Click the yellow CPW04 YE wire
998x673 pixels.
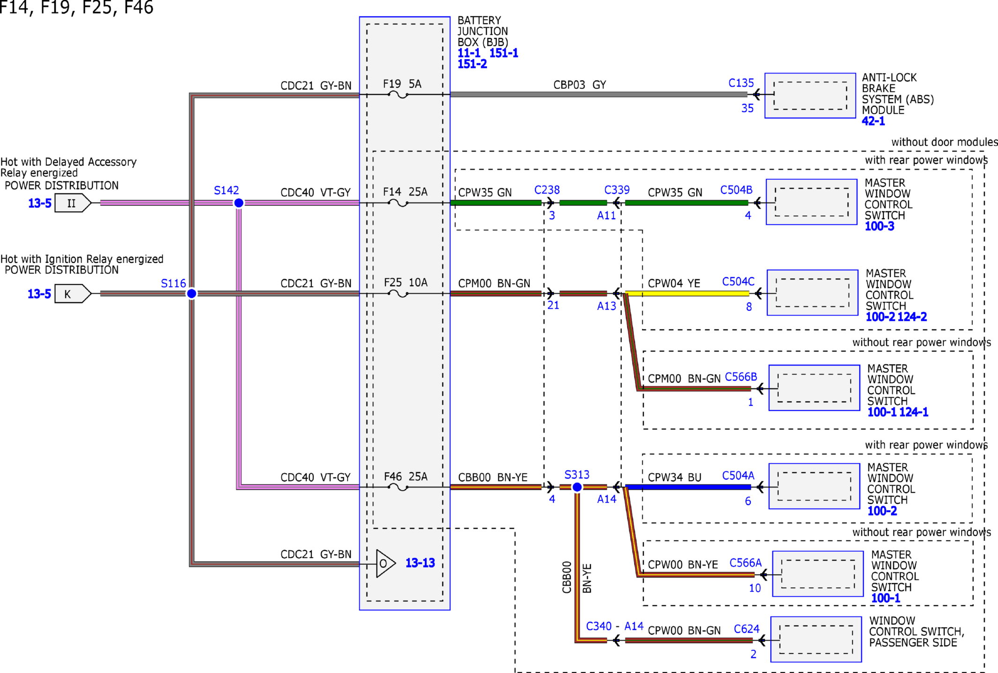(687, 294)
